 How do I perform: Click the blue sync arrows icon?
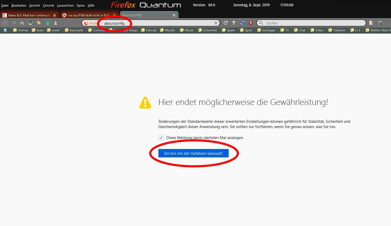point(242,23)
